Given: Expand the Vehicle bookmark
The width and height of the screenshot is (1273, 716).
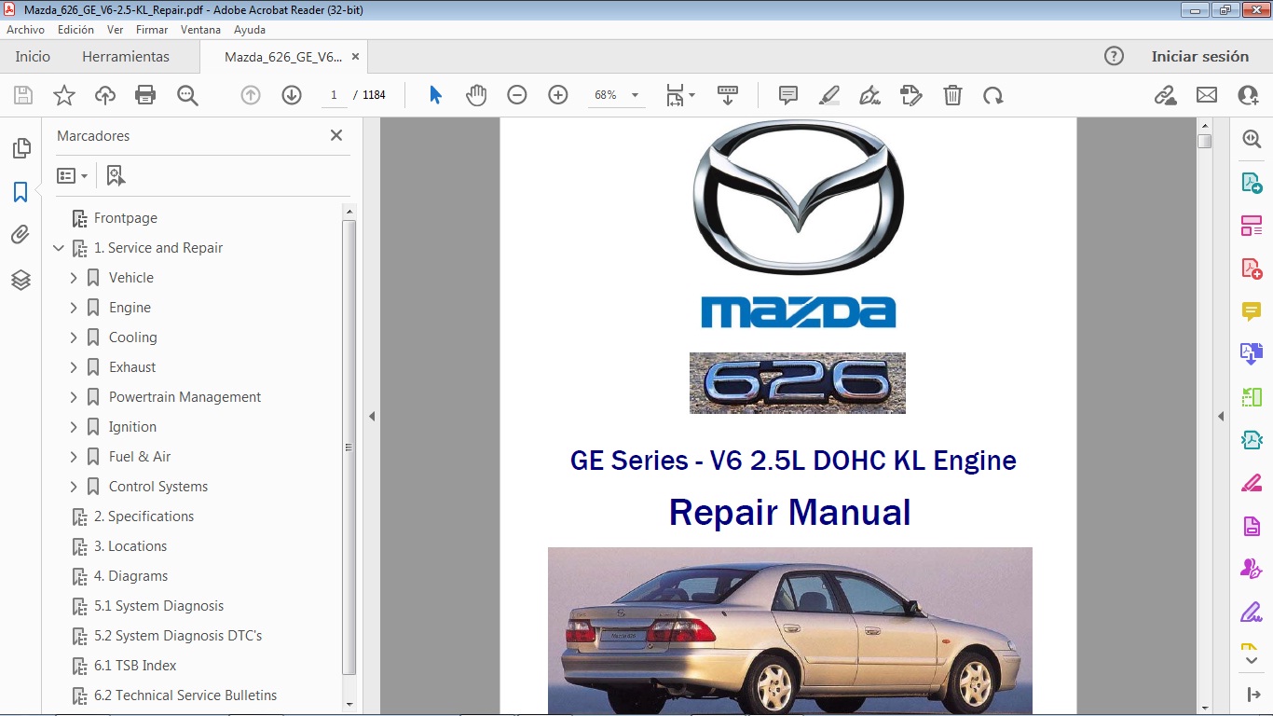Looking at the screenshot, I should click(74, 278).
